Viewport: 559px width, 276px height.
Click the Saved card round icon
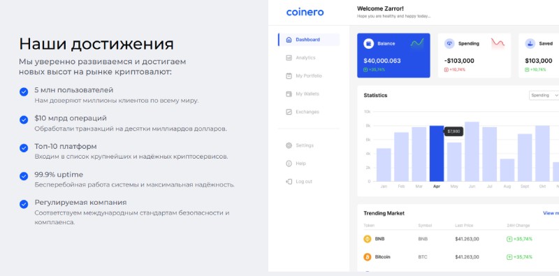(530, 43)
